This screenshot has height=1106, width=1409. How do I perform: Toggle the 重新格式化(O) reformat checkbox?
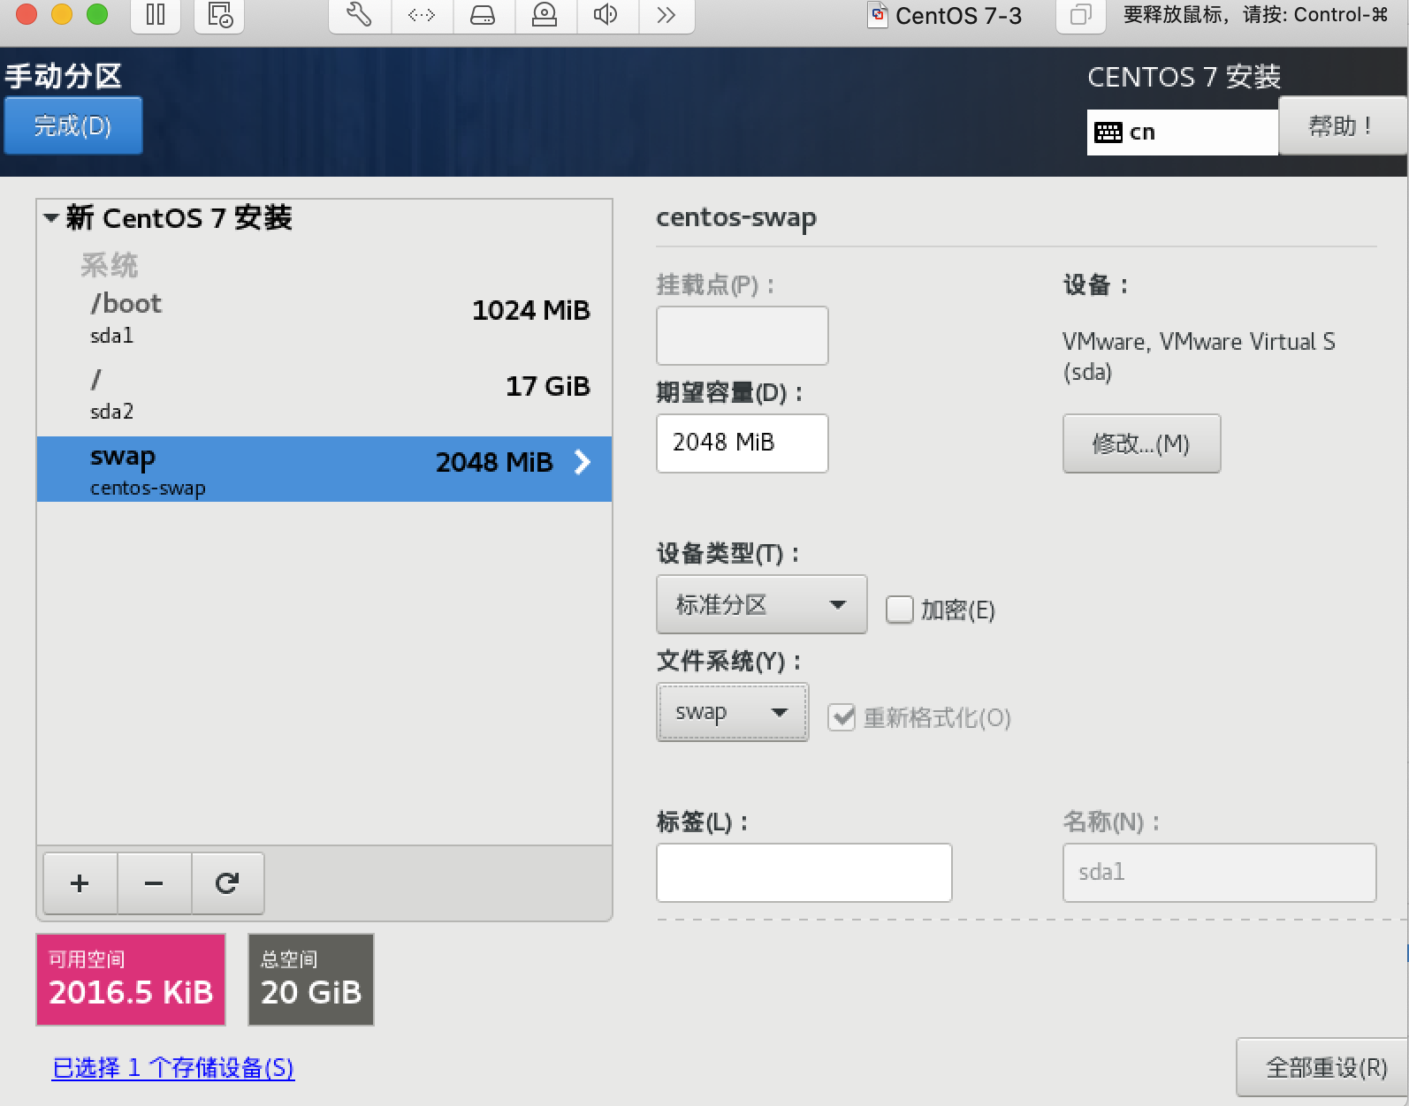click(x=842, y=716)
